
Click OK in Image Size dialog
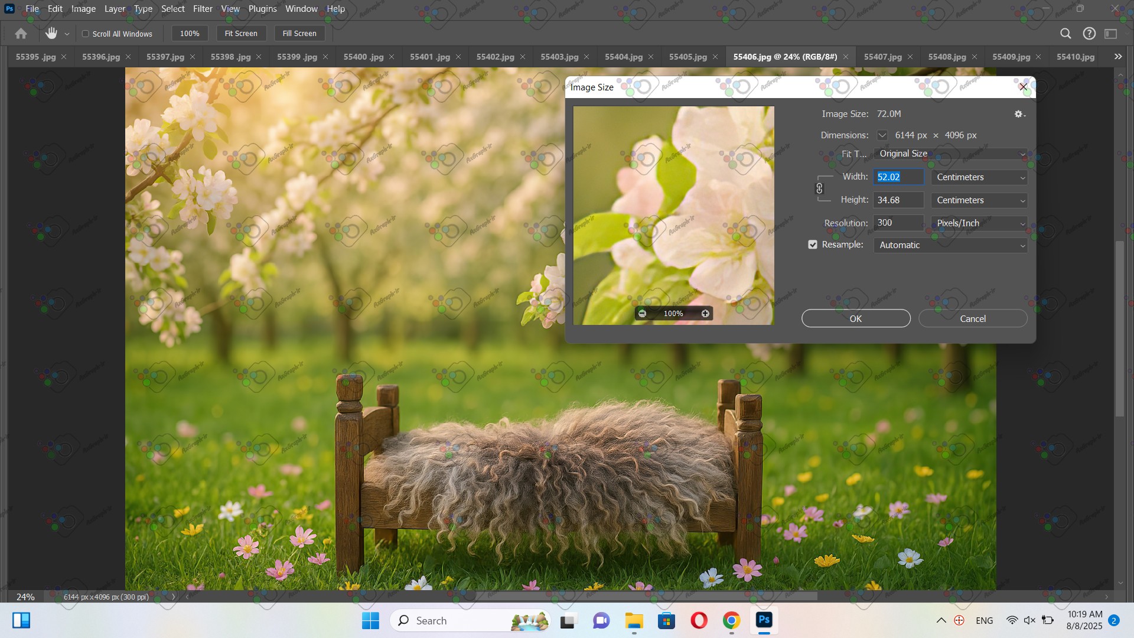855,318
